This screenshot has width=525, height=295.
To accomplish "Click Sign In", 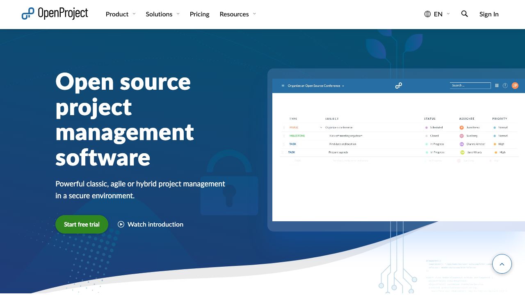I will 489,14.
